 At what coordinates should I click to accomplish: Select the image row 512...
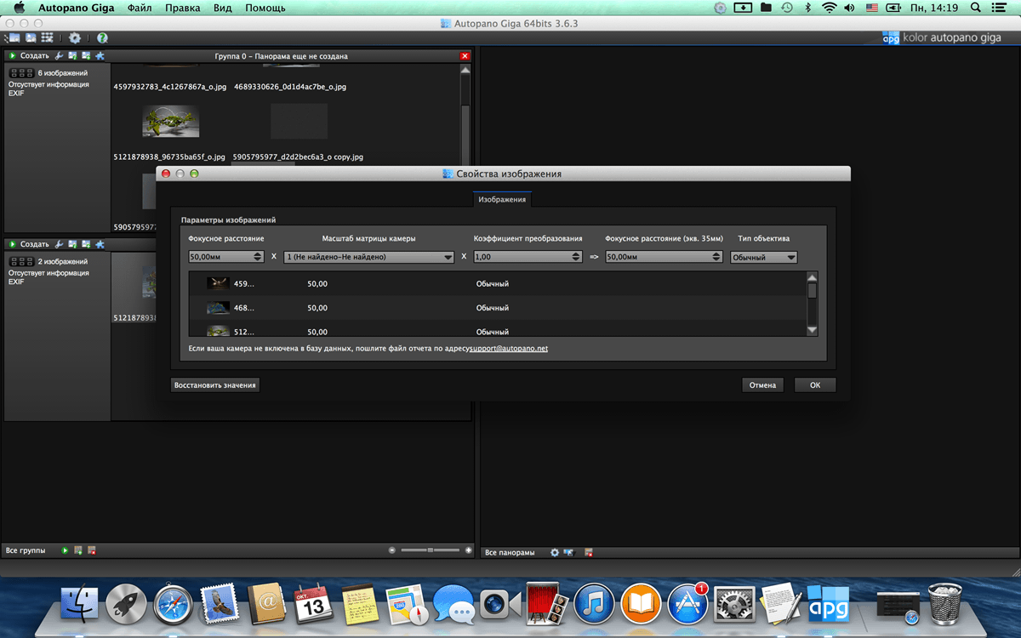click(x=497, y=329)
